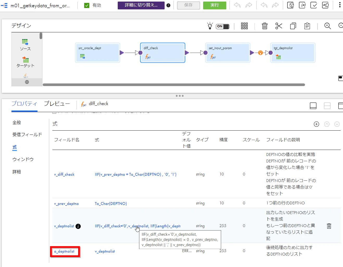Screen dimensions: 343x267
Task: Click the move down arrow icon
Action: click(x=337, y=124)
